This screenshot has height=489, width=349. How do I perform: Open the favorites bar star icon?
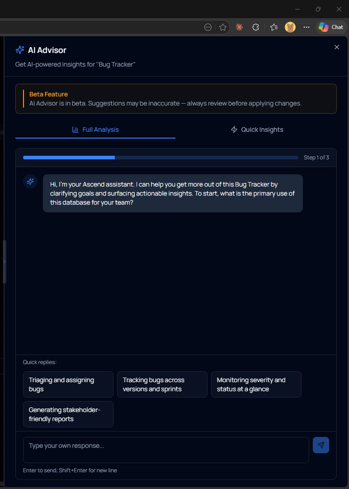pyautogui.click(x=274, y=27)
